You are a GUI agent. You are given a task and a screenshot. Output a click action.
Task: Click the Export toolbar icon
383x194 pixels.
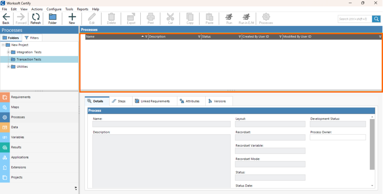pyautogui.click(x=131, y=19)
